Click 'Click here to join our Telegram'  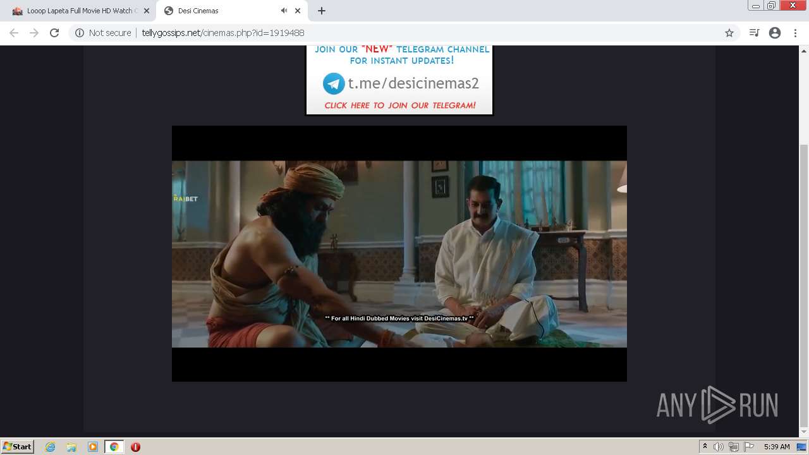400,106
